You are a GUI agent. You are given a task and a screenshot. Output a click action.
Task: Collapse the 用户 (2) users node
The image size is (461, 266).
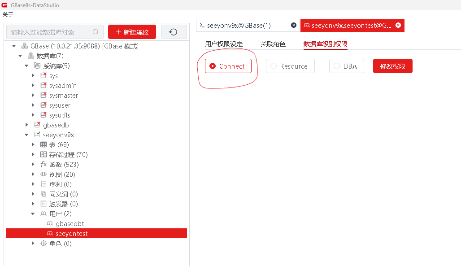click(x=33, y=214)
